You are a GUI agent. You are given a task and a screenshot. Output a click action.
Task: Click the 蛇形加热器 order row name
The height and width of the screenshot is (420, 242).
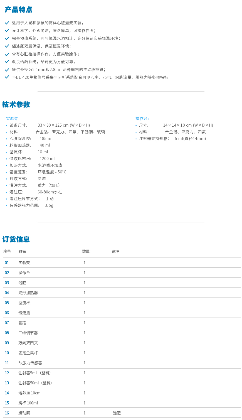click(x=28, y=293)
